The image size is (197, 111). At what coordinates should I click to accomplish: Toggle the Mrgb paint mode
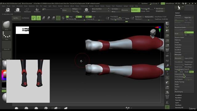click(71, 17)
